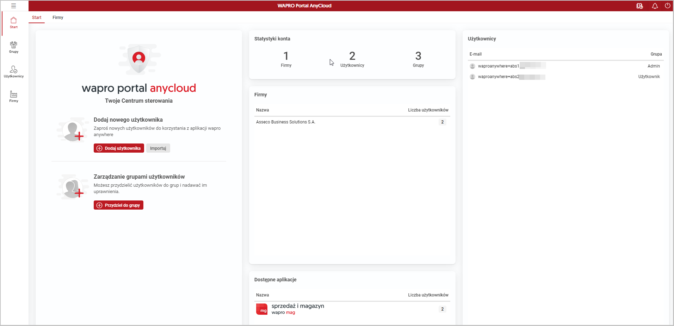Click the Importuj button
The height and width of the screenshot is (326, 674).
click(158, 148)
